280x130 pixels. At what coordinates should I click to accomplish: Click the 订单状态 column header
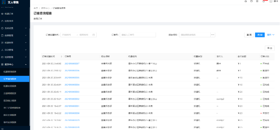tap(265, 57)
